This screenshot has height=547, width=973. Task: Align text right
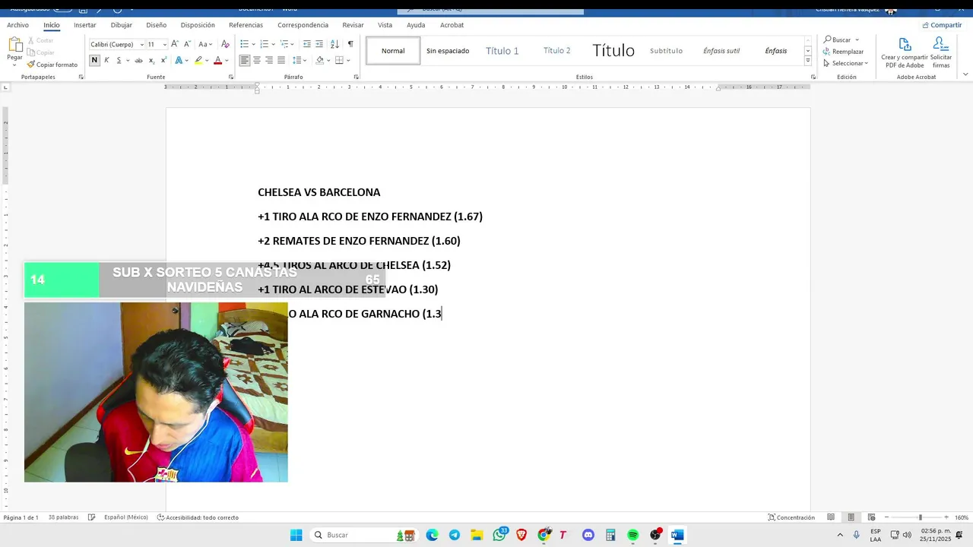[x=269, y=60]
